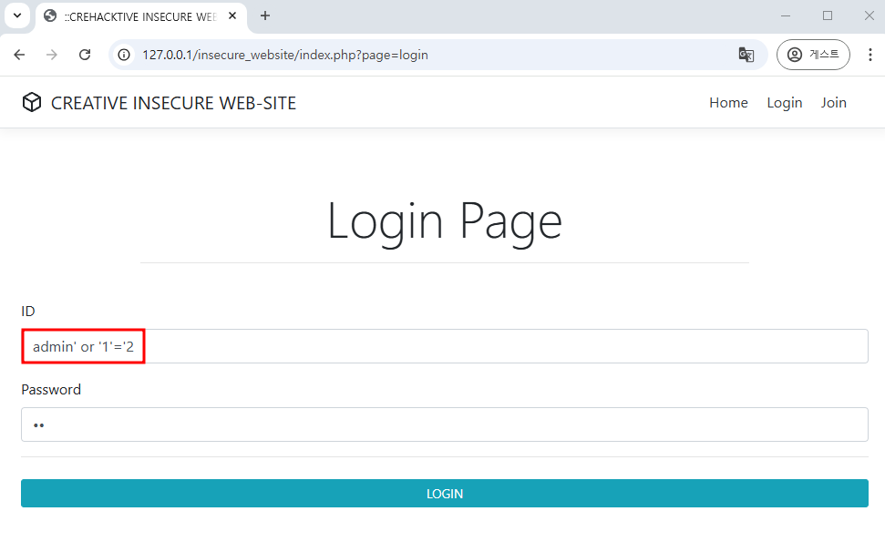The height and width of the screenshot is (542, 885).
Task: Click the address bar URL
Action: pos(285,55)
